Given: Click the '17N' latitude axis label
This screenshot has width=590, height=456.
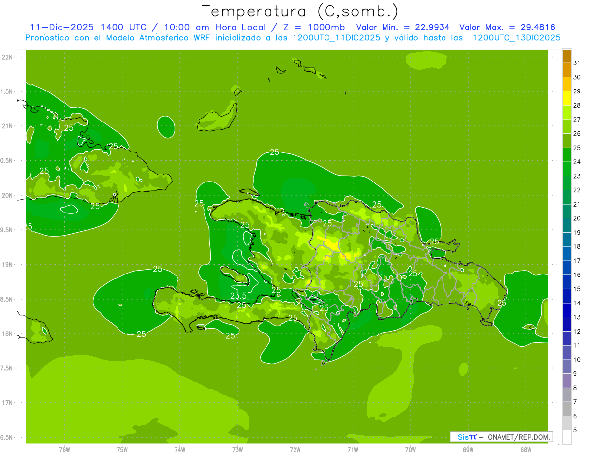Looking at the screenshot, I should (7, 403).
